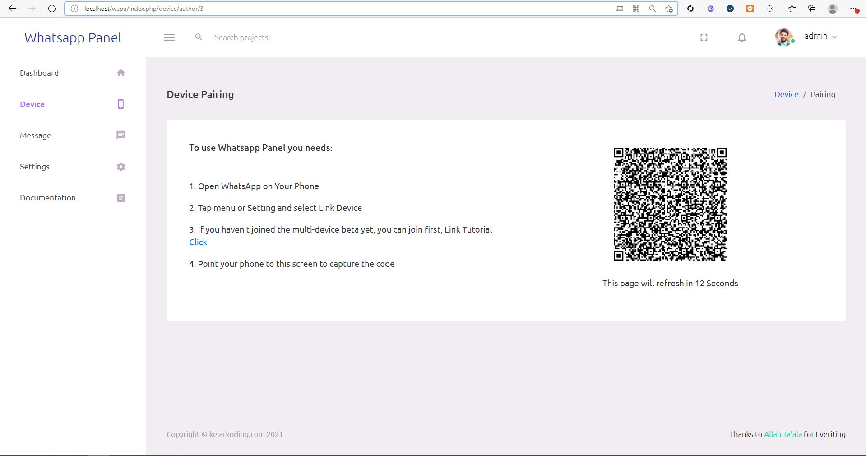Click the Device breadcrumb link
866x456 pixels.
786,94
